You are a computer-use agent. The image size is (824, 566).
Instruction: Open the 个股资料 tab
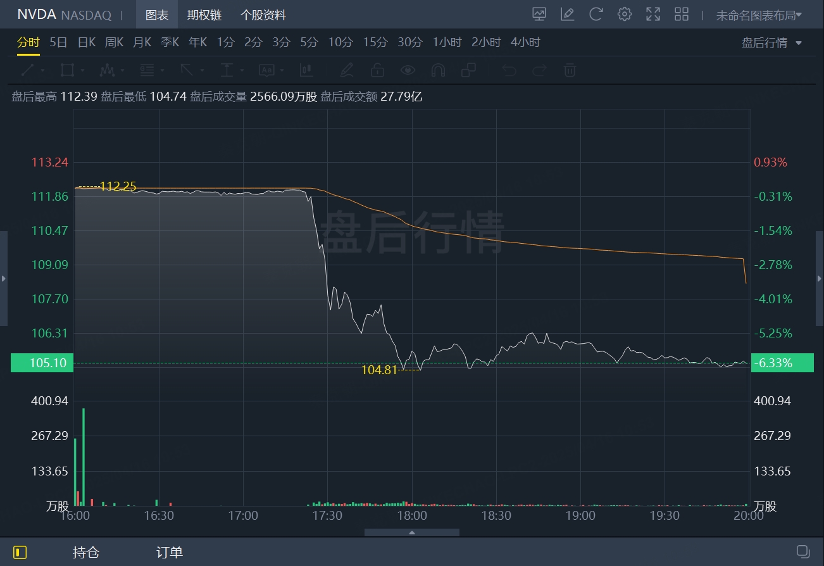263,15
